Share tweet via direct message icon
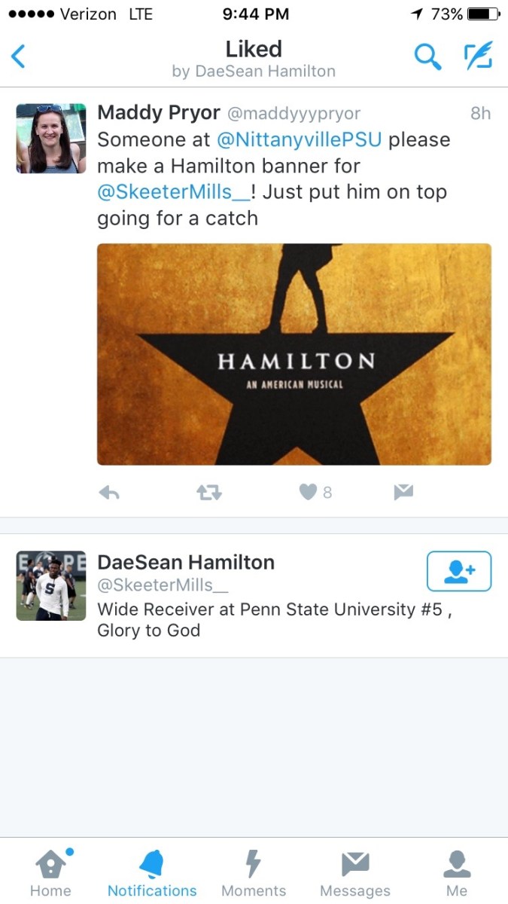Image resolution: width=508 pixels, height=904 pixels. click(403, 493)
